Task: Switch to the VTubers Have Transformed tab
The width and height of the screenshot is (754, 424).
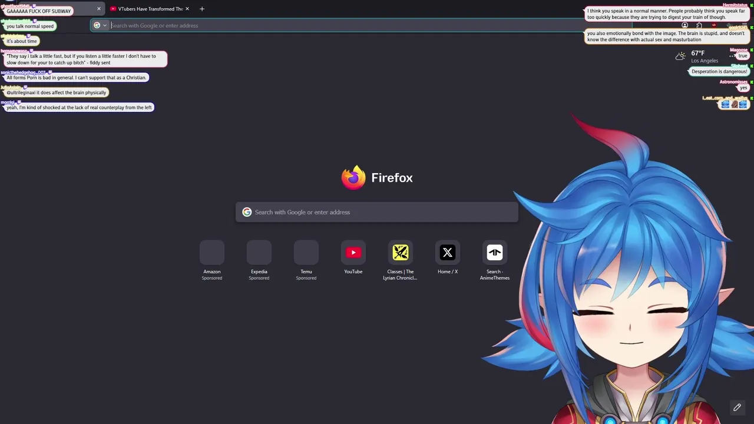Action: click(150, 9)
